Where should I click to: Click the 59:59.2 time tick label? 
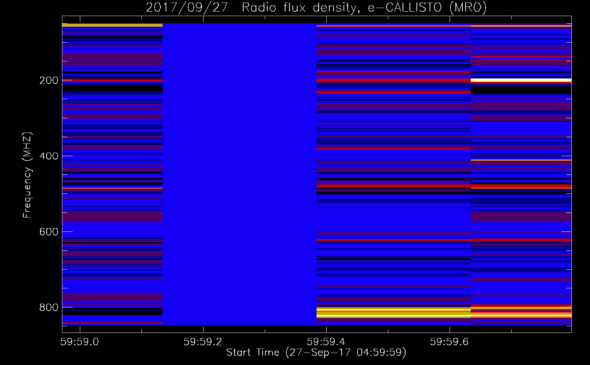click(203, 342)
